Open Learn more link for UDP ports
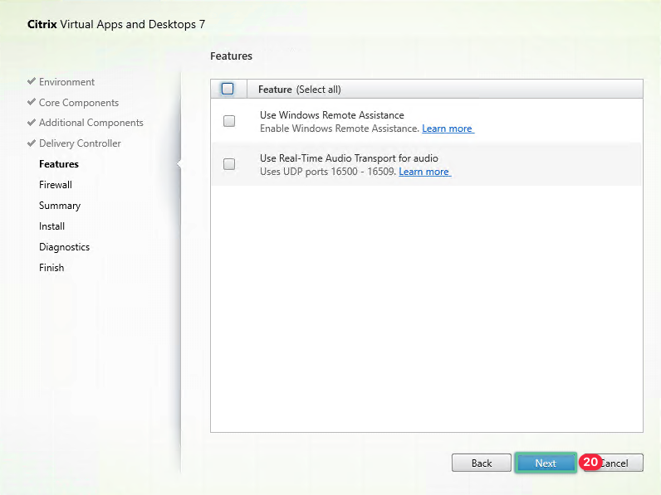The width and height of the screenshot is (661, 495). pos(424,172)
